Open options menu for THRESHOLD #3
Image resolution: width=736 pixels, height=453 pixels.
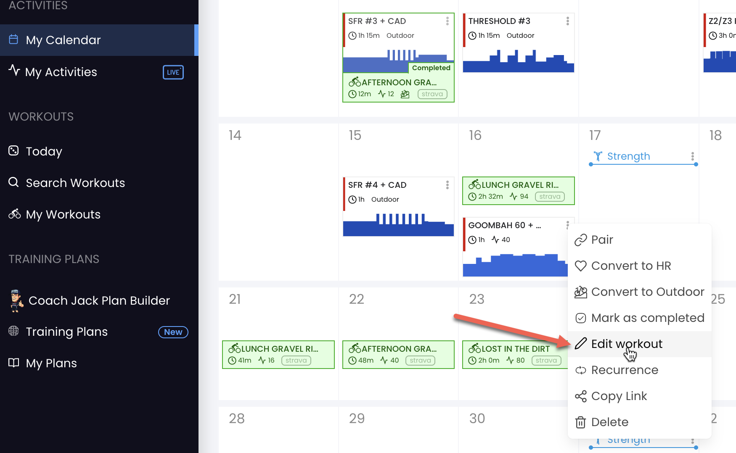[x=567, y=21]
